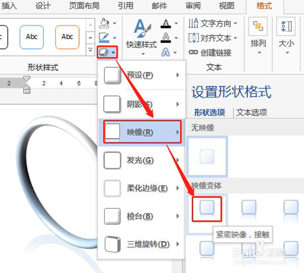Click the Shape Effects icon
This screenshot has height=273, width=304.
(104, 52)
